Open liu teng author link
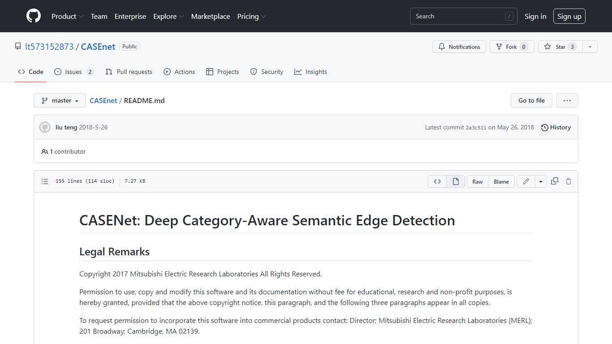The width and height of the screenshot is (612, 344). (66, 127)
